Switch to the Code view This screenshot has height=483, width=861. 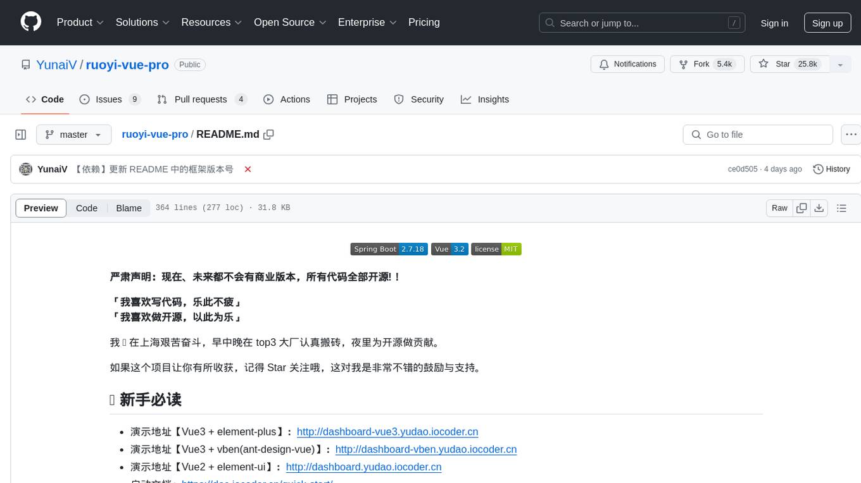[87, 208]
